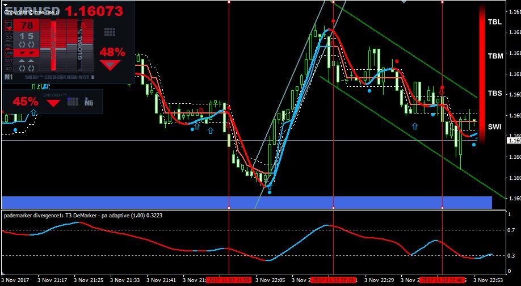The height and width of the screenshot is (286, 521).
Task: Click the T3 indicator label in panel
Action: tap(9, 25)
